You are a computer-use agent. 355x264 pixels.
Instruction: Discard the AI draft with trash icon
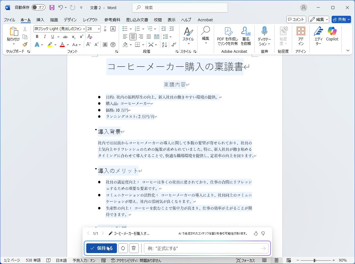pos(134,248)
